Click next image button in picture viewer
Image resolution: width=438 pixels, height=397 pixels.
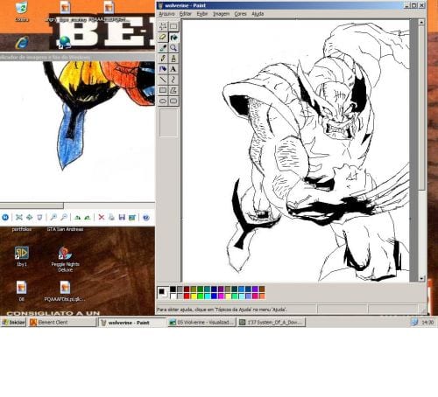coord(5,217)
